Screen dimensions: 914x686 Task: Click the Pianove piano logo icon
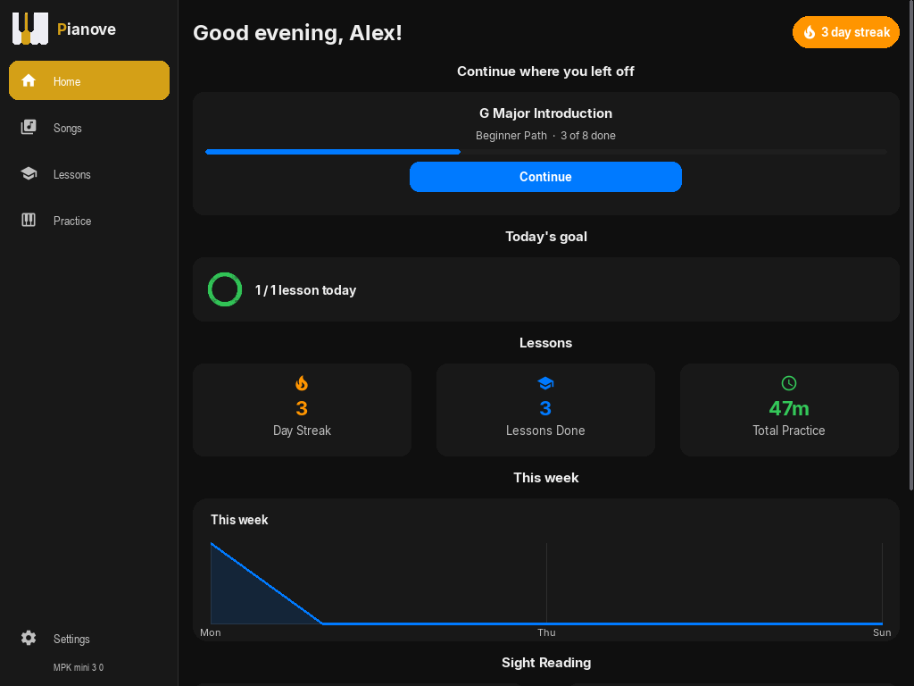30,29
